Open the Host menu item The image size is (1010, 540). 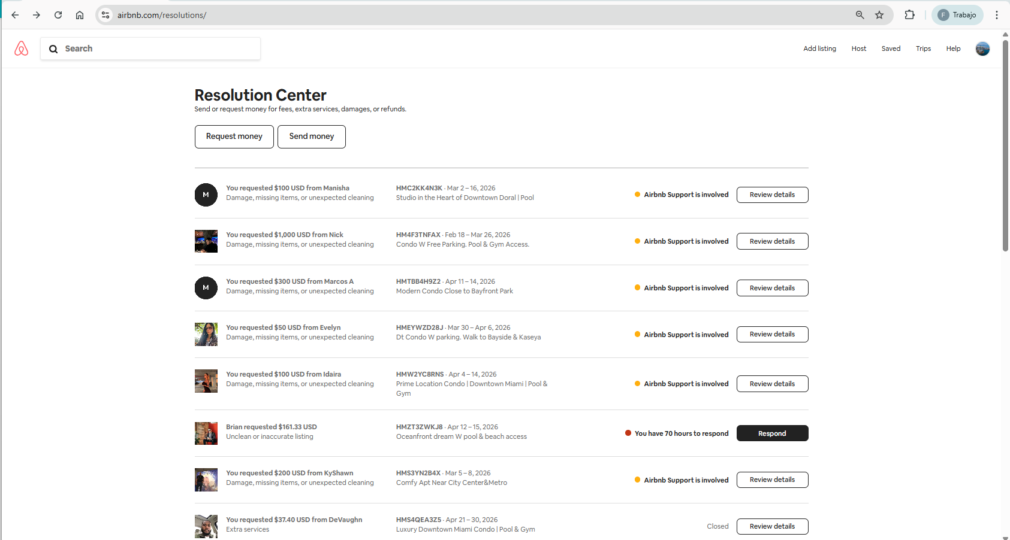859,48
